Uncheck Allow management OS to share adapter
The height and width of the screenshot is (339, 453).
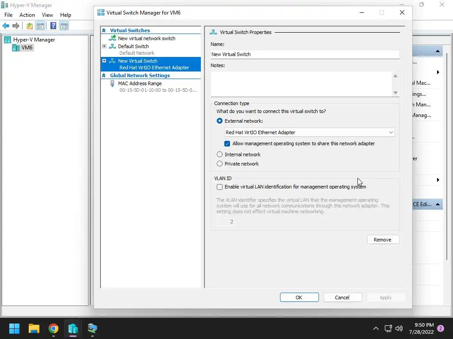[x=227, y=143]
